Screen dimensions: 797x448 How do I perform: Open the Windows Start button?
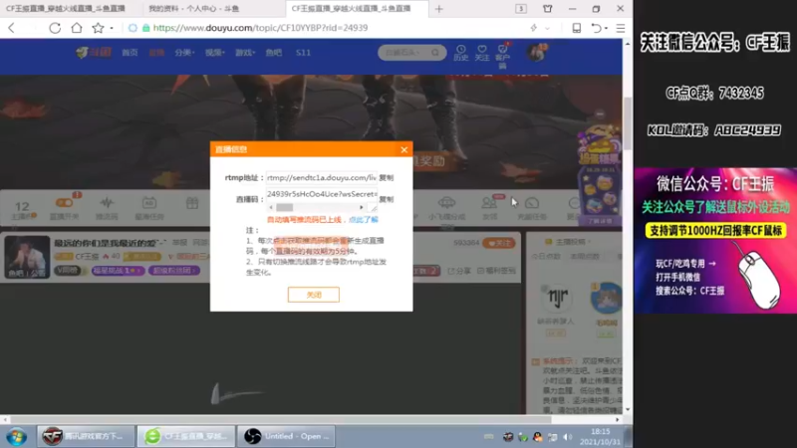(17, 436)
